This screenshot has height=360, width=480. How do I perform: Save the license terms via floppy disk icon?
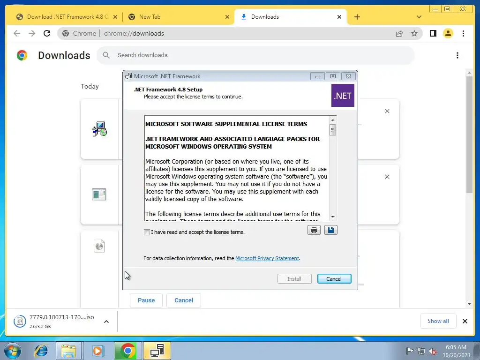[x=330, y=230]
